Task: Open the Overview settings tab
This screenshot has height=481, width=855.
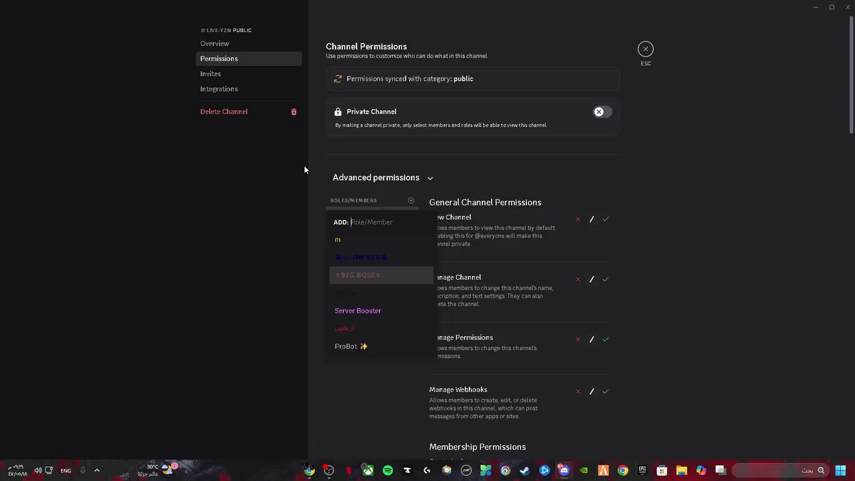Action: (x=248, y=43)
